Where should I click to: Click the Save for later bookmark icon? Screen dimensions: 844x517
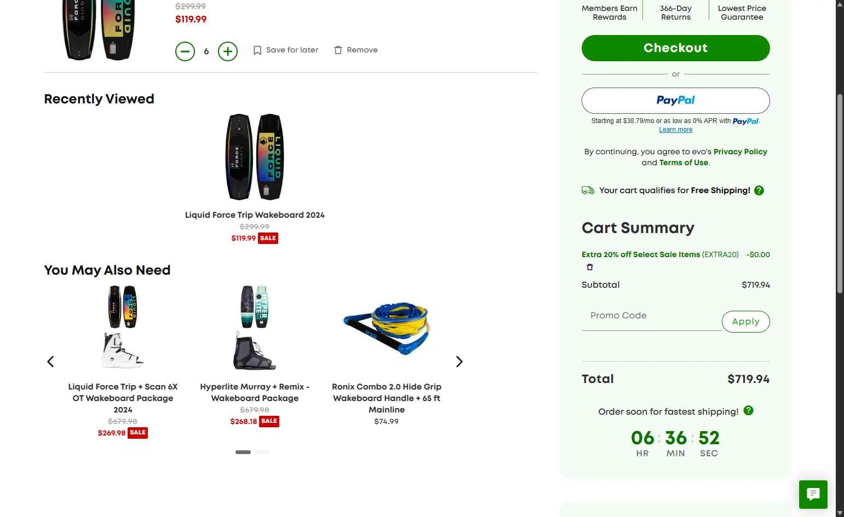257,50
